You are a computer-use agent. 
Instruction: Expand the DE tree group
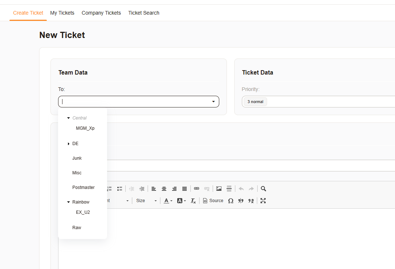(68, 144)
